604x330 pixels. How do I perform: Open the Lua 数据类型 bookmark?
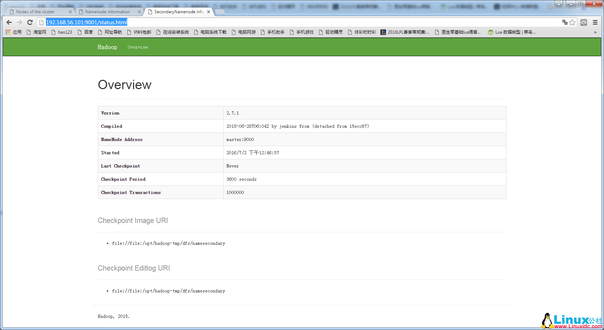(512, 32)
